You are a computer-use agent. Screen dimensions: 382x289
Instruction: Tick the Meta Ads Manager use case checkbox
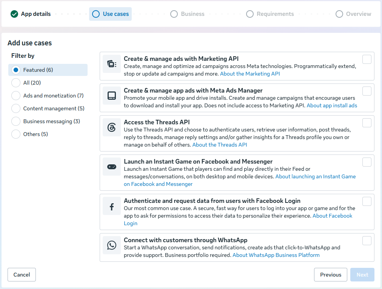click(367, 91)
